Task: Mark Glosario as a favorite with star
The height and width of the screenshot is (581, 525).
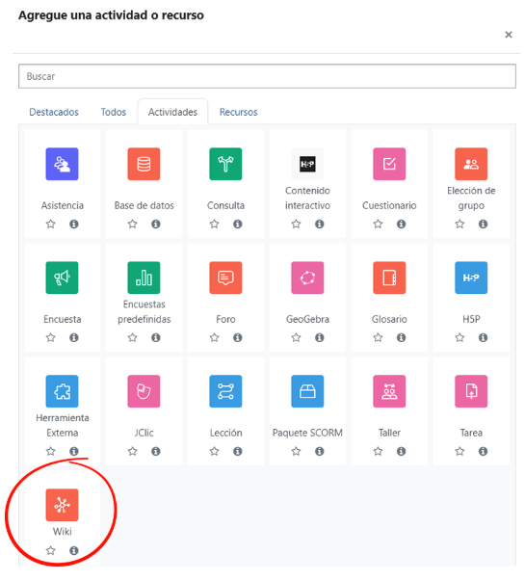Action: click(x=378, y=337)
